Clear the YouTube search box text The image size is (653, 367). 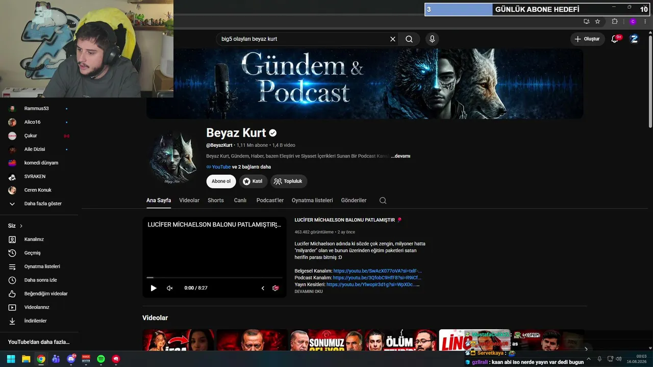click(x=393, y=39)
